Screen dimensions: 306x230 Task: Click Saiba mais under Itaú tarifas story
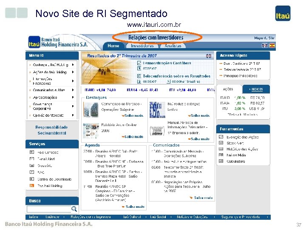199,115
